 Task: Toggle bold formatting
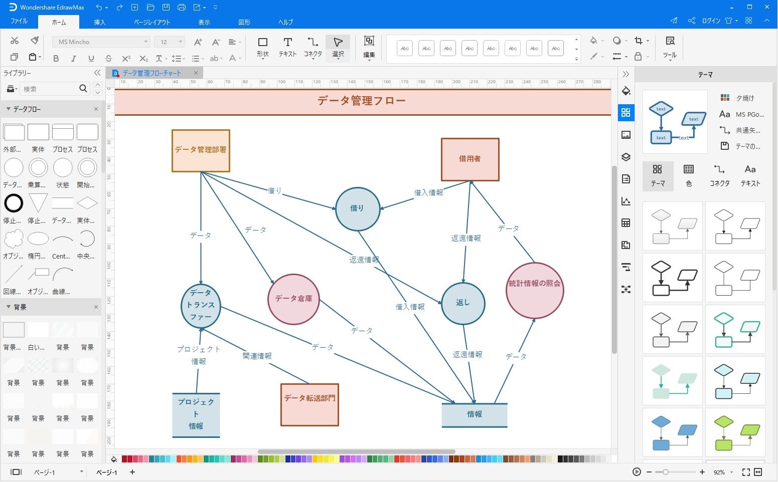[56, 59]
